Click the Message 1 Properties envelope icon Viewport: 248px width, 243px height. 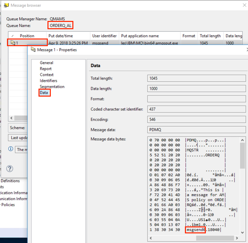[x=33, y=49]
